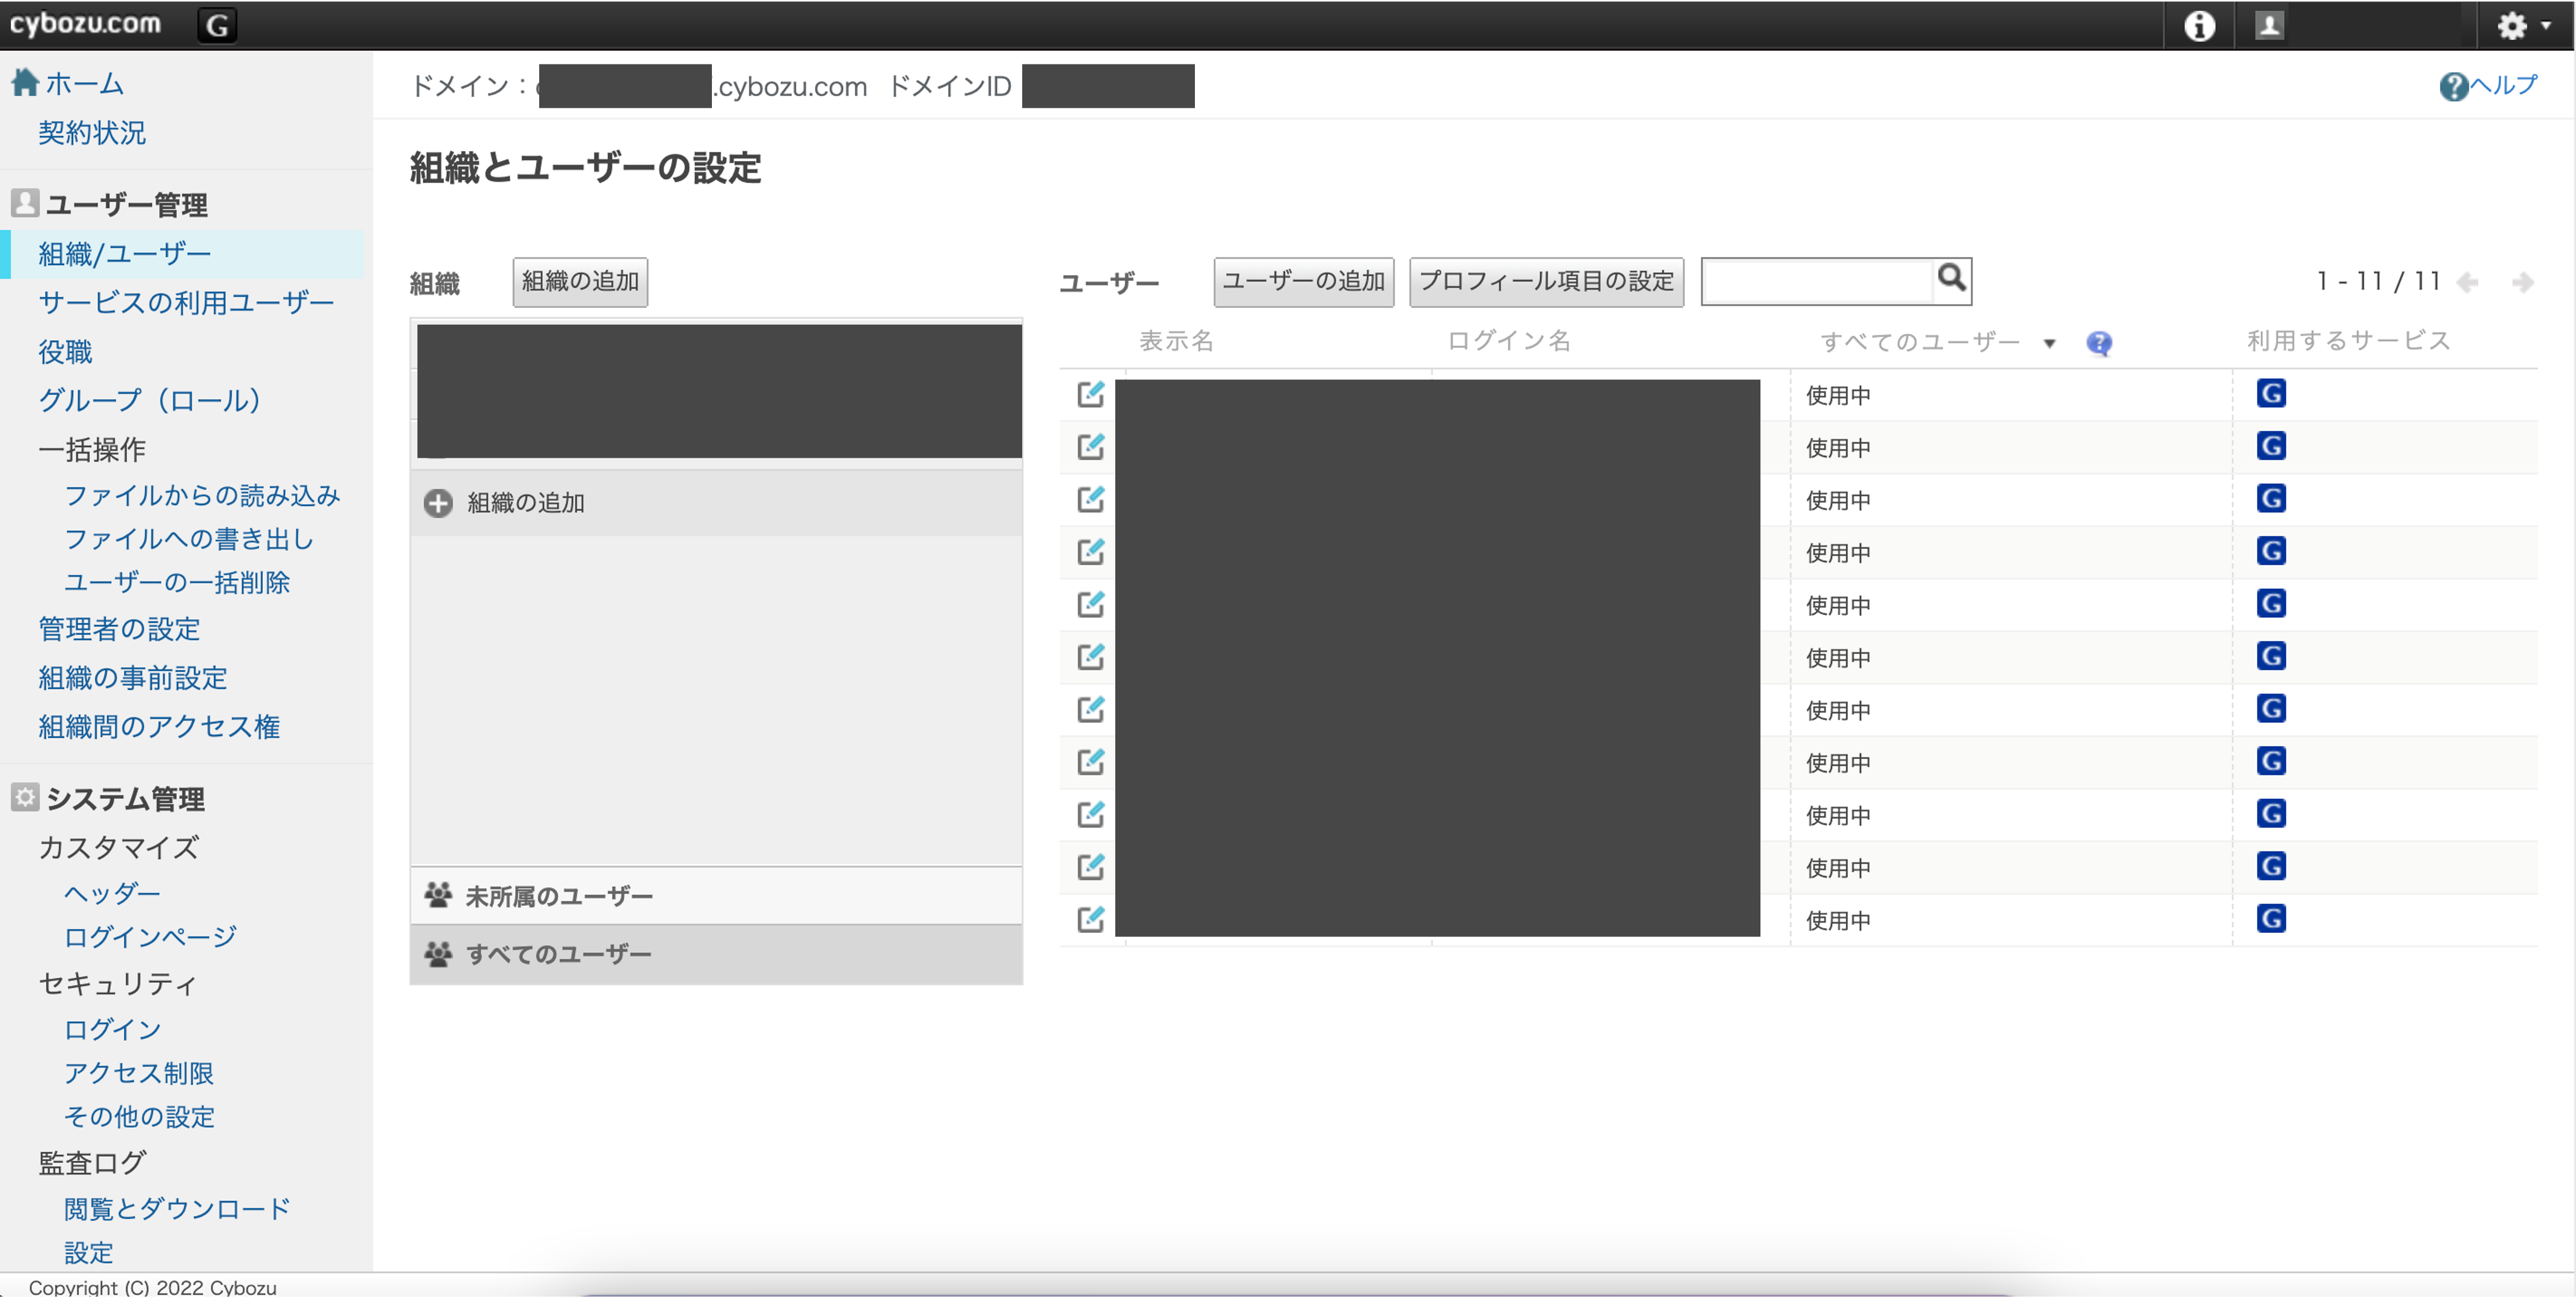Viewport: 2576px width, 1298px height.
Task: Open グループ（ロール）in sidebar menu
Action: 150,401
